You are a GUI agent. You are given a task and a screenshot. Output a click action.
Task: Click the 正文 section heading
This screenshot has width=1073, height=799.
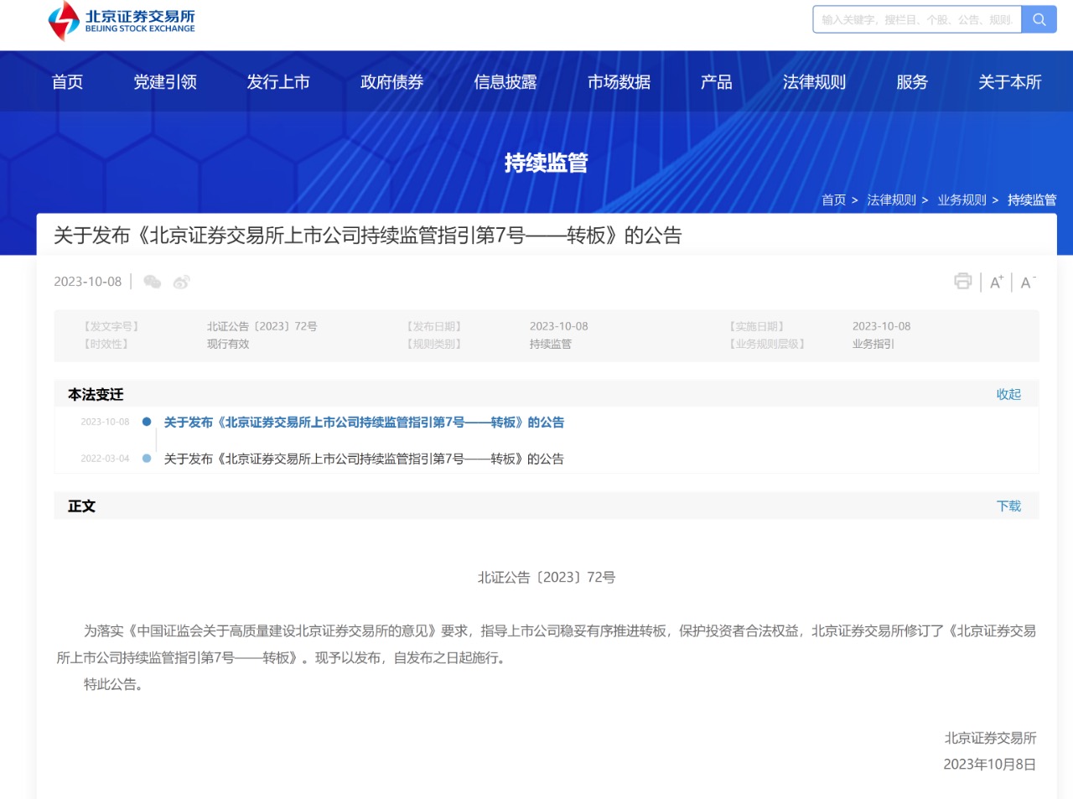click(81, 506)
